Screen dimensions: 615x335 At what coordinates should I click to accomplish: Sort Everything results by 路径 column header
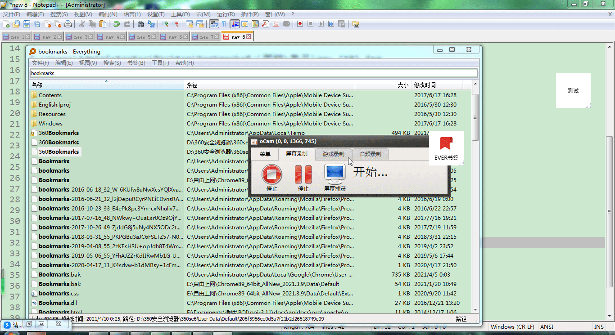(270, 85)
